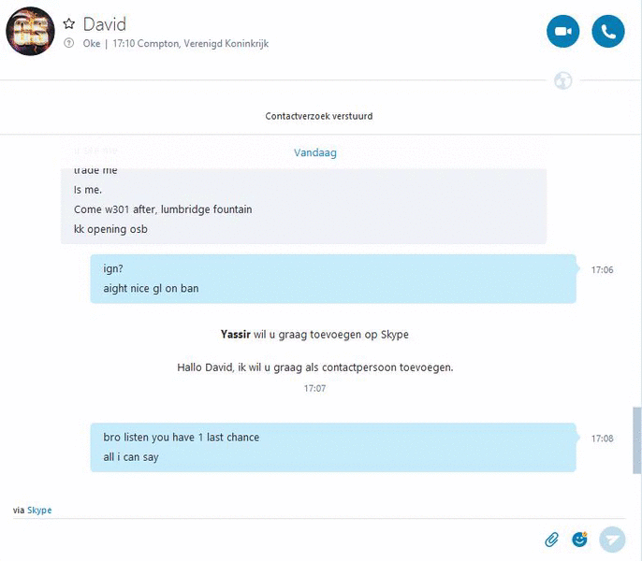This screenshot has height=561, width=642.
Task: Click the chat scrollbar thumb
Action: point(636,440)
